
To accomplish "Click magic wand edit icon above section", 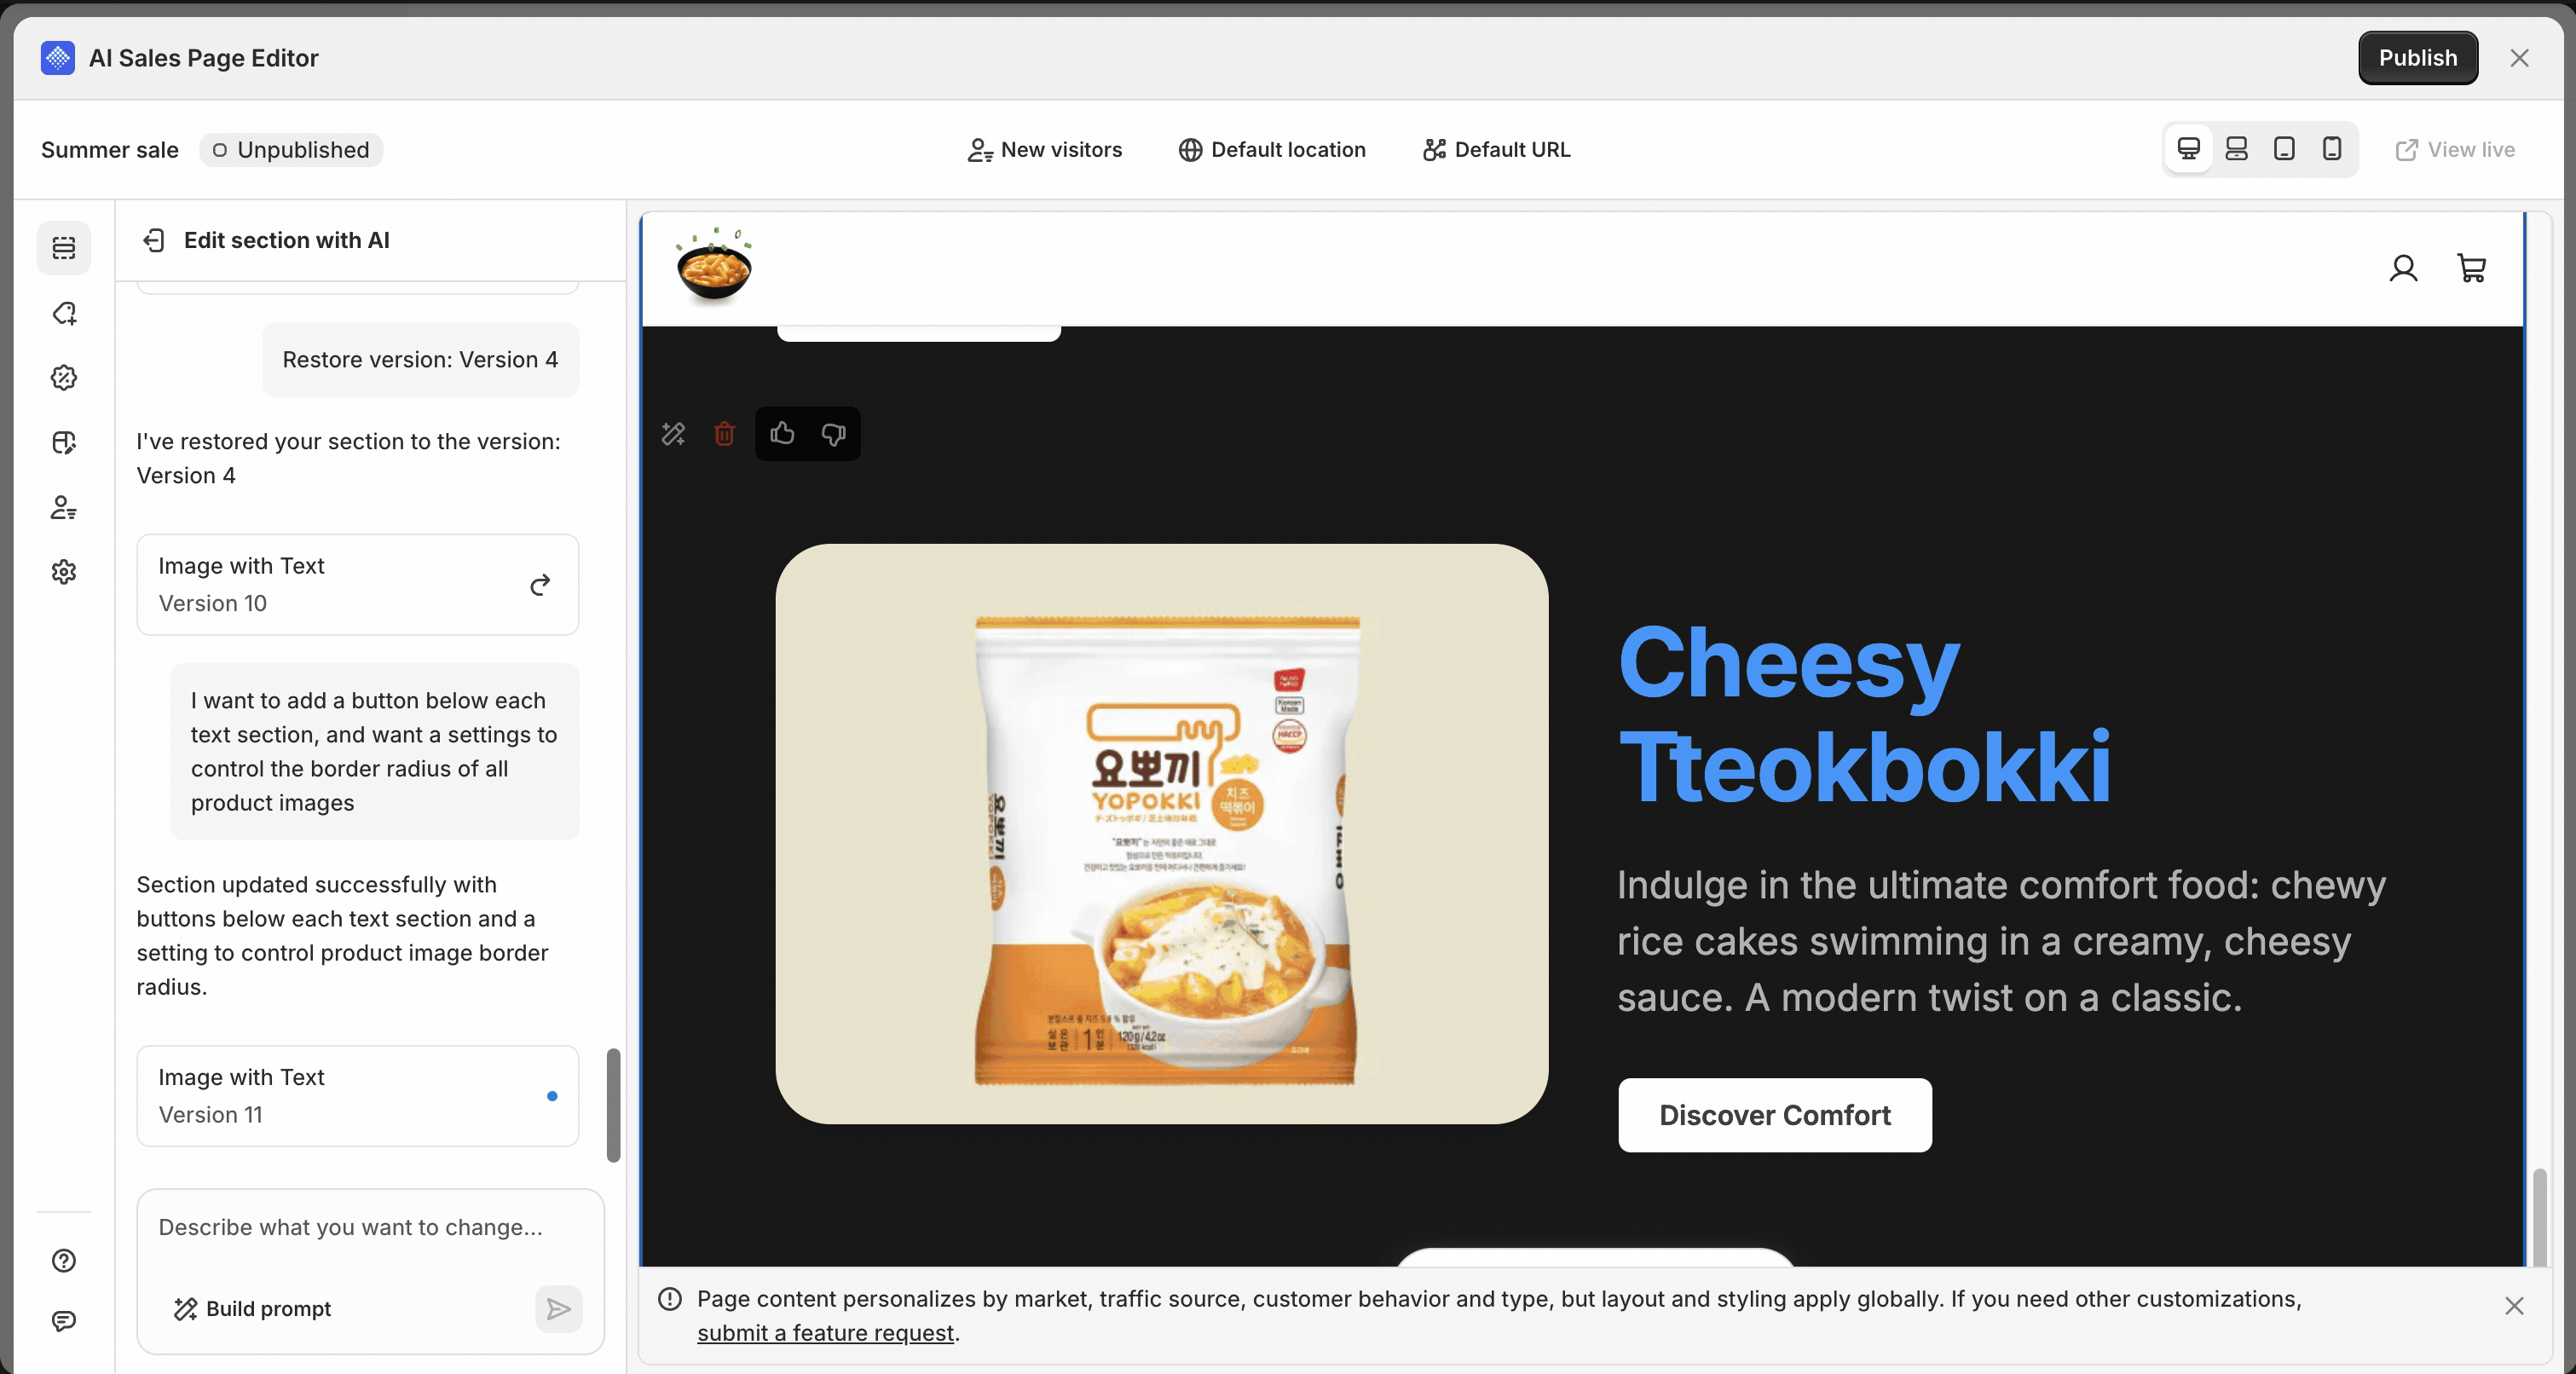I will [x=673, y=433].
